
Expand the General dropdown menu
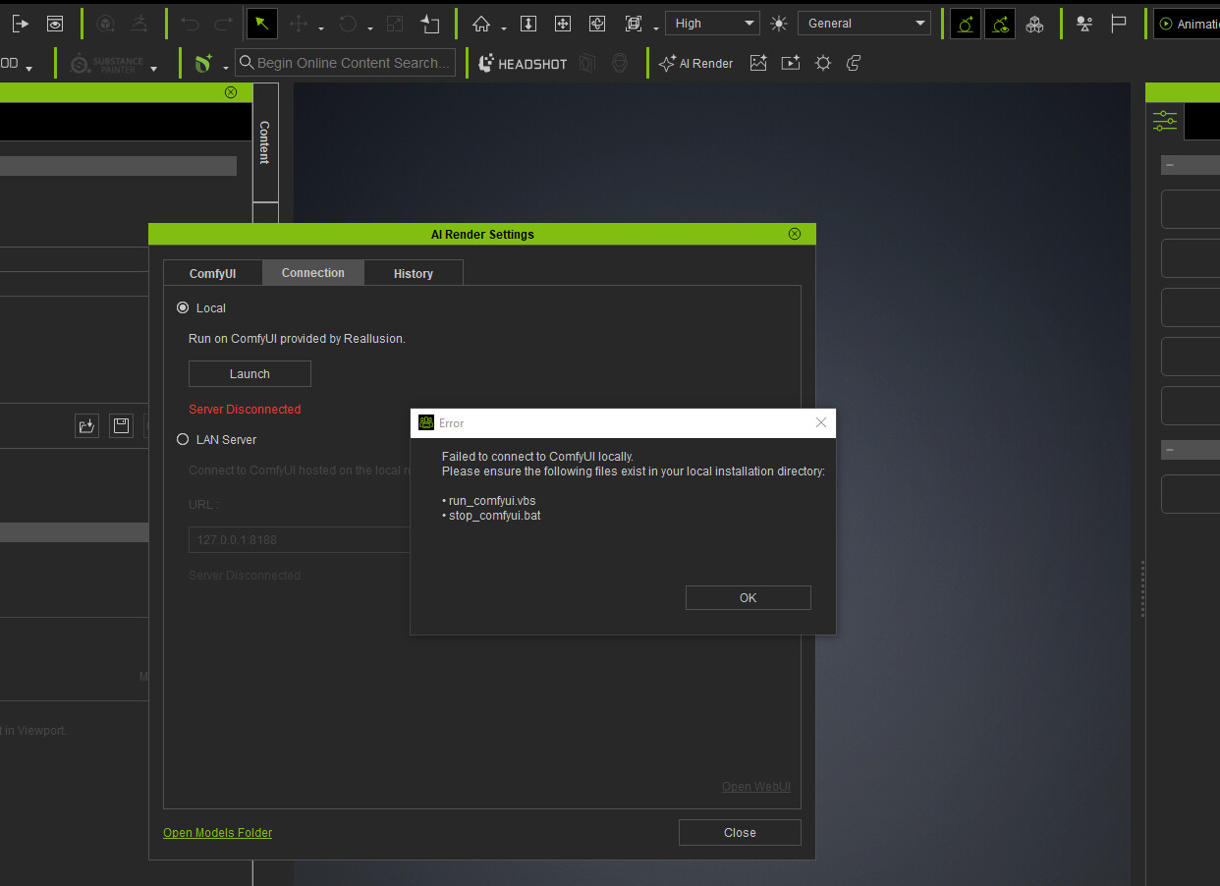pyautogui.click(x=863, y=24)
